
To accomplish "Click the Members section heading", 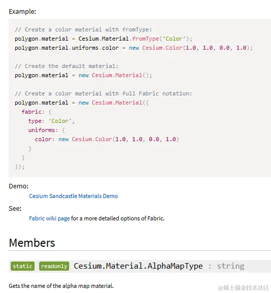I will (x=32, y=243).
